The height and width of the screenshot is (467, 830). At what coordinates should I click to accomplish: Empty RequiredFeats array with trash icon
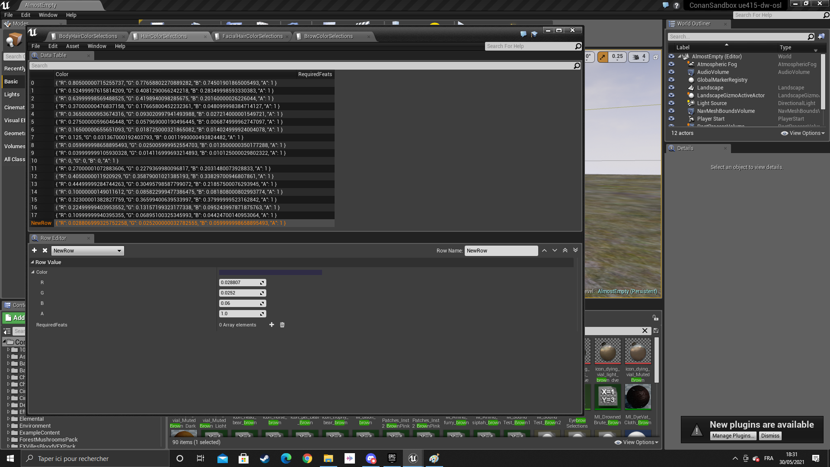point(282,325)
